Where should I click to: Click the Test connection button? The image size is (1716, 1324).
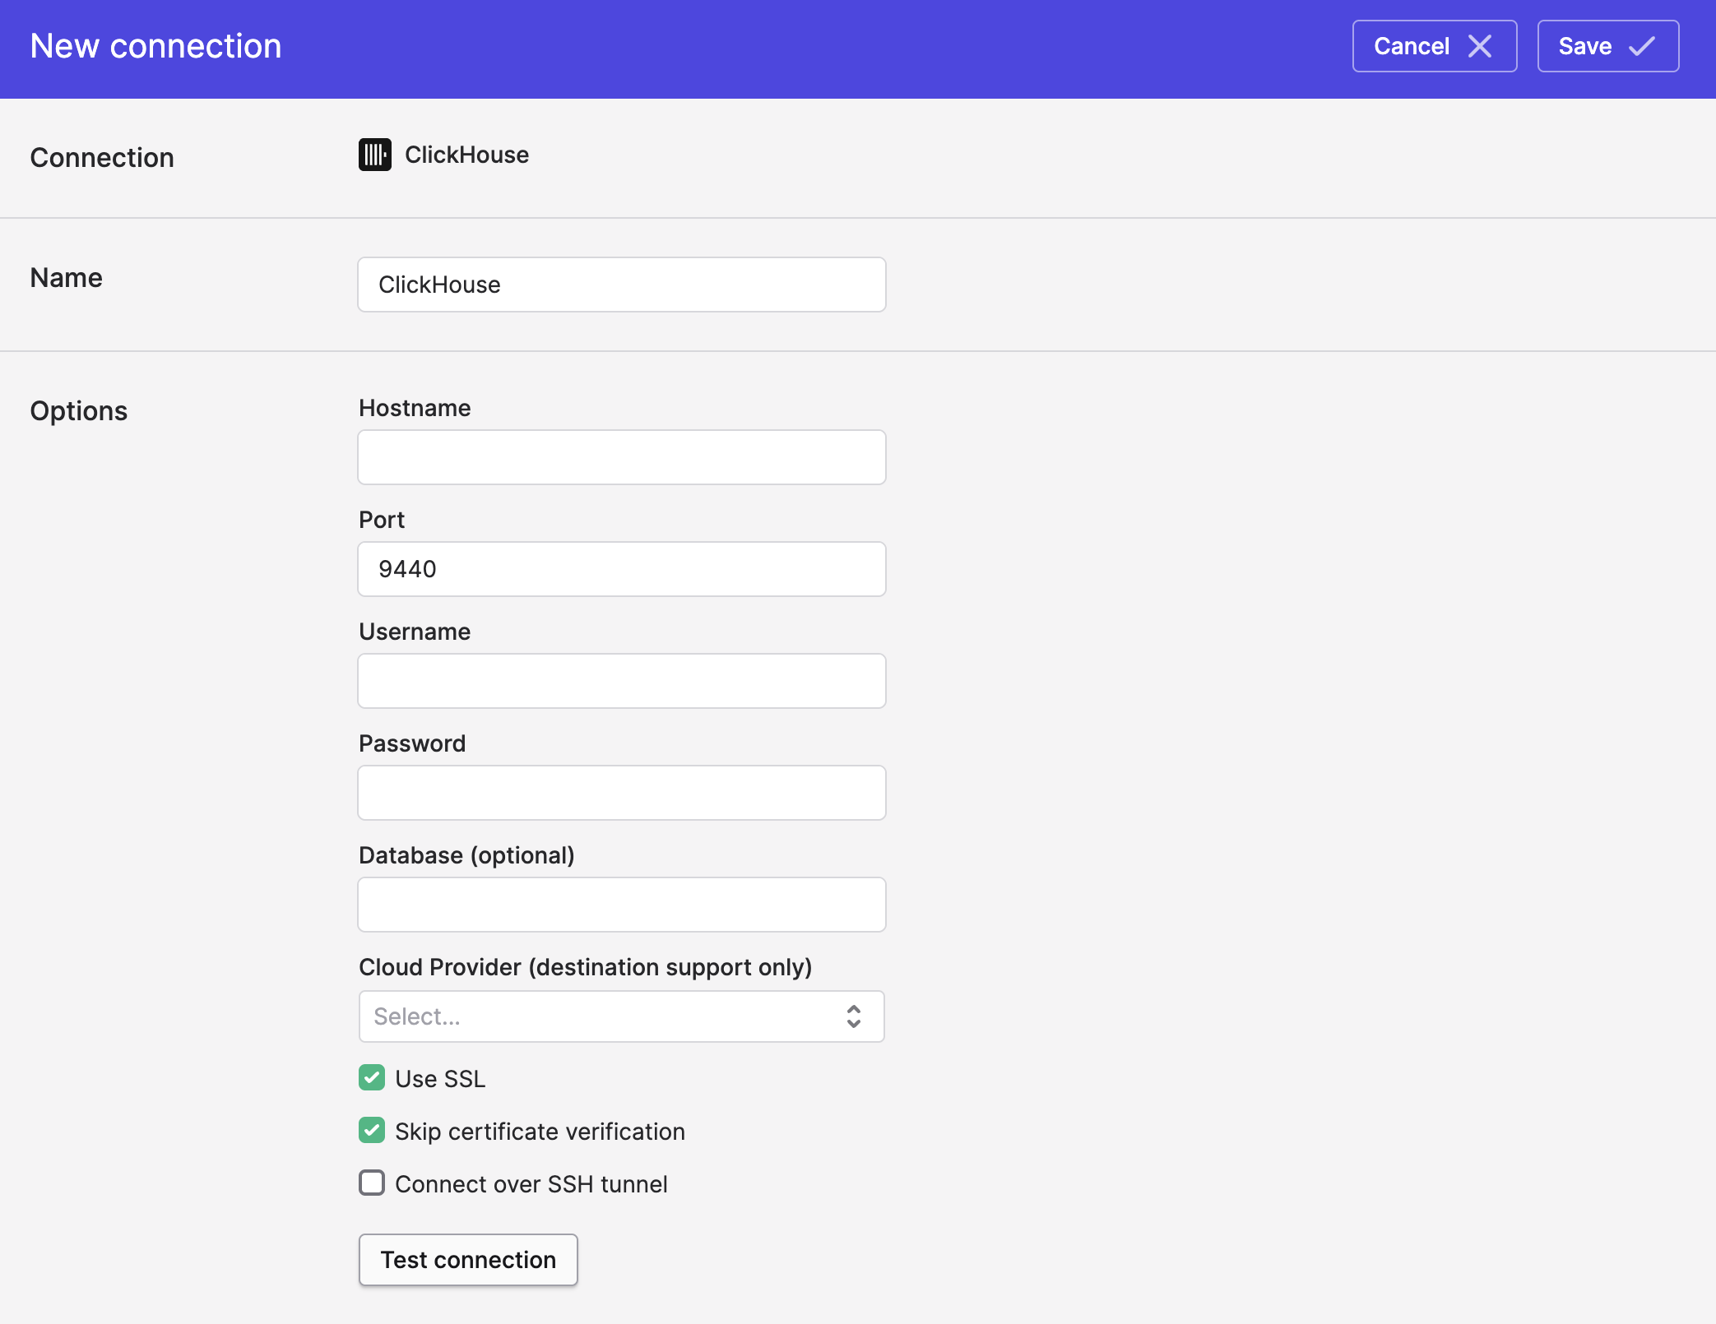click(468, 1260)
